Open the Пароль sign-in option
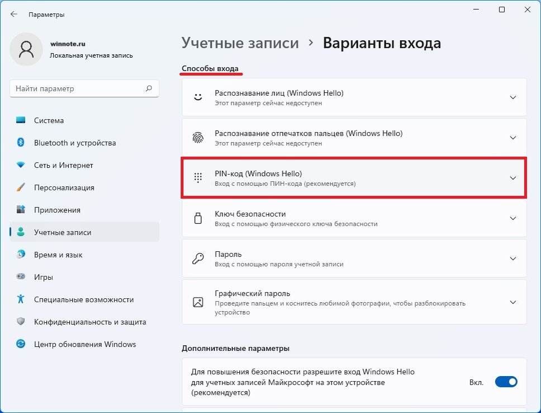This screenshot has width=541, height=413. 354,259
